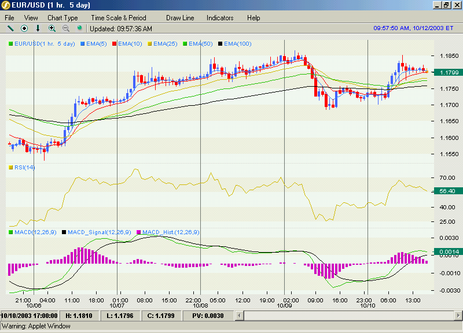Screen dimensions: 463x333
Task: Click the EMA(5) legend label
Action: coord(97,44)
